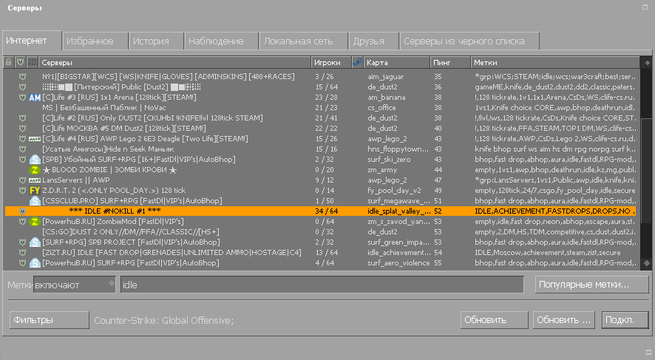
Task: Click the MOD column header icon
Action: 33,63
